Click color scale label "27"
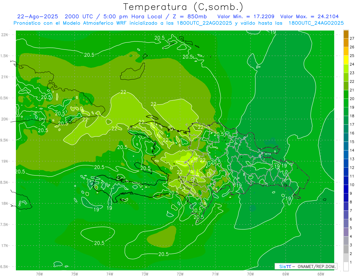The height and width of the screenshot is (278, 360). click(x=352, y=38)
